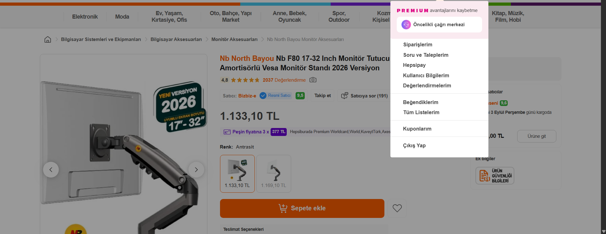Click the 4,8 rating stars

point(245,80)
